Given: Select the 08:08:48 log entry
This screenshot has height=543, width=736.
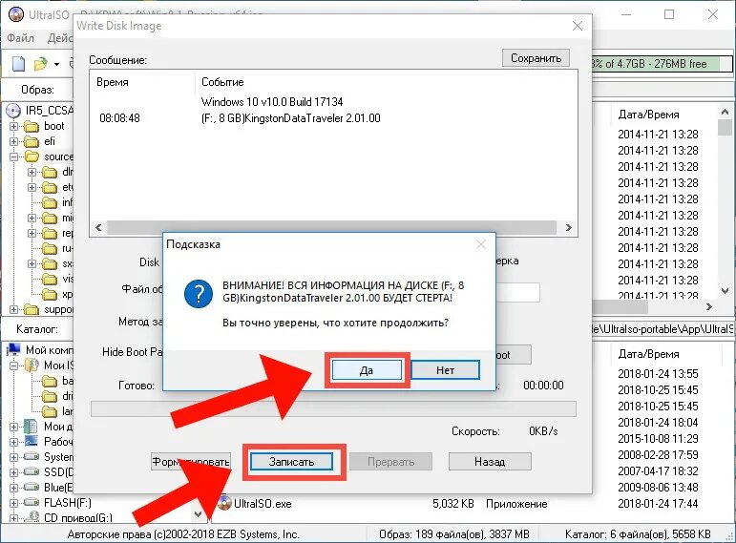Looking at the screenshot, I should [x=119, y=117].
